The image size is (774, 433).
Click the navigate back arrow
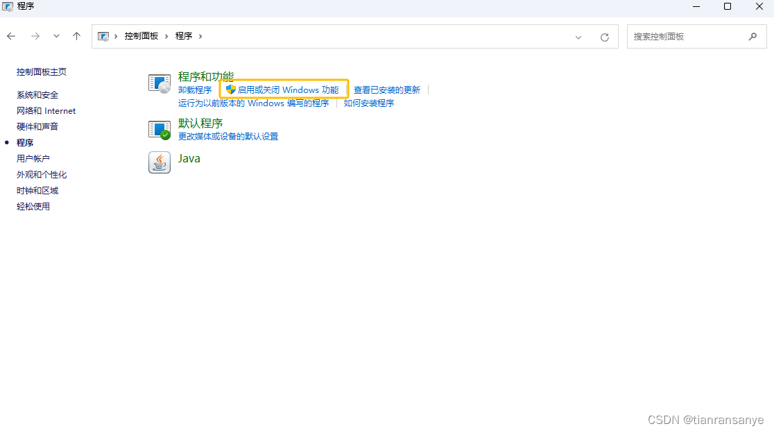11,36
